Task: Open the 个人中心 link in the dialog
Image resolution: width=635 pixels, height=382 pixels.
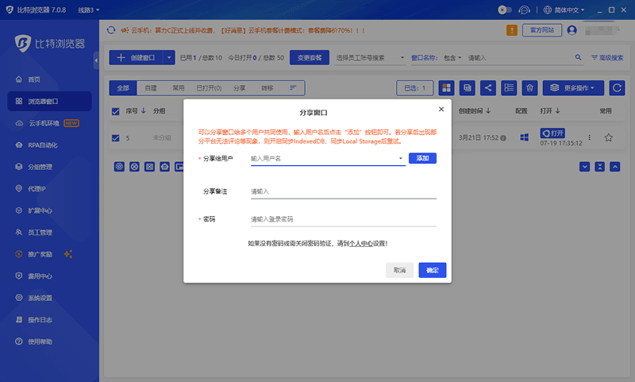Action: (x=361, y=244)
